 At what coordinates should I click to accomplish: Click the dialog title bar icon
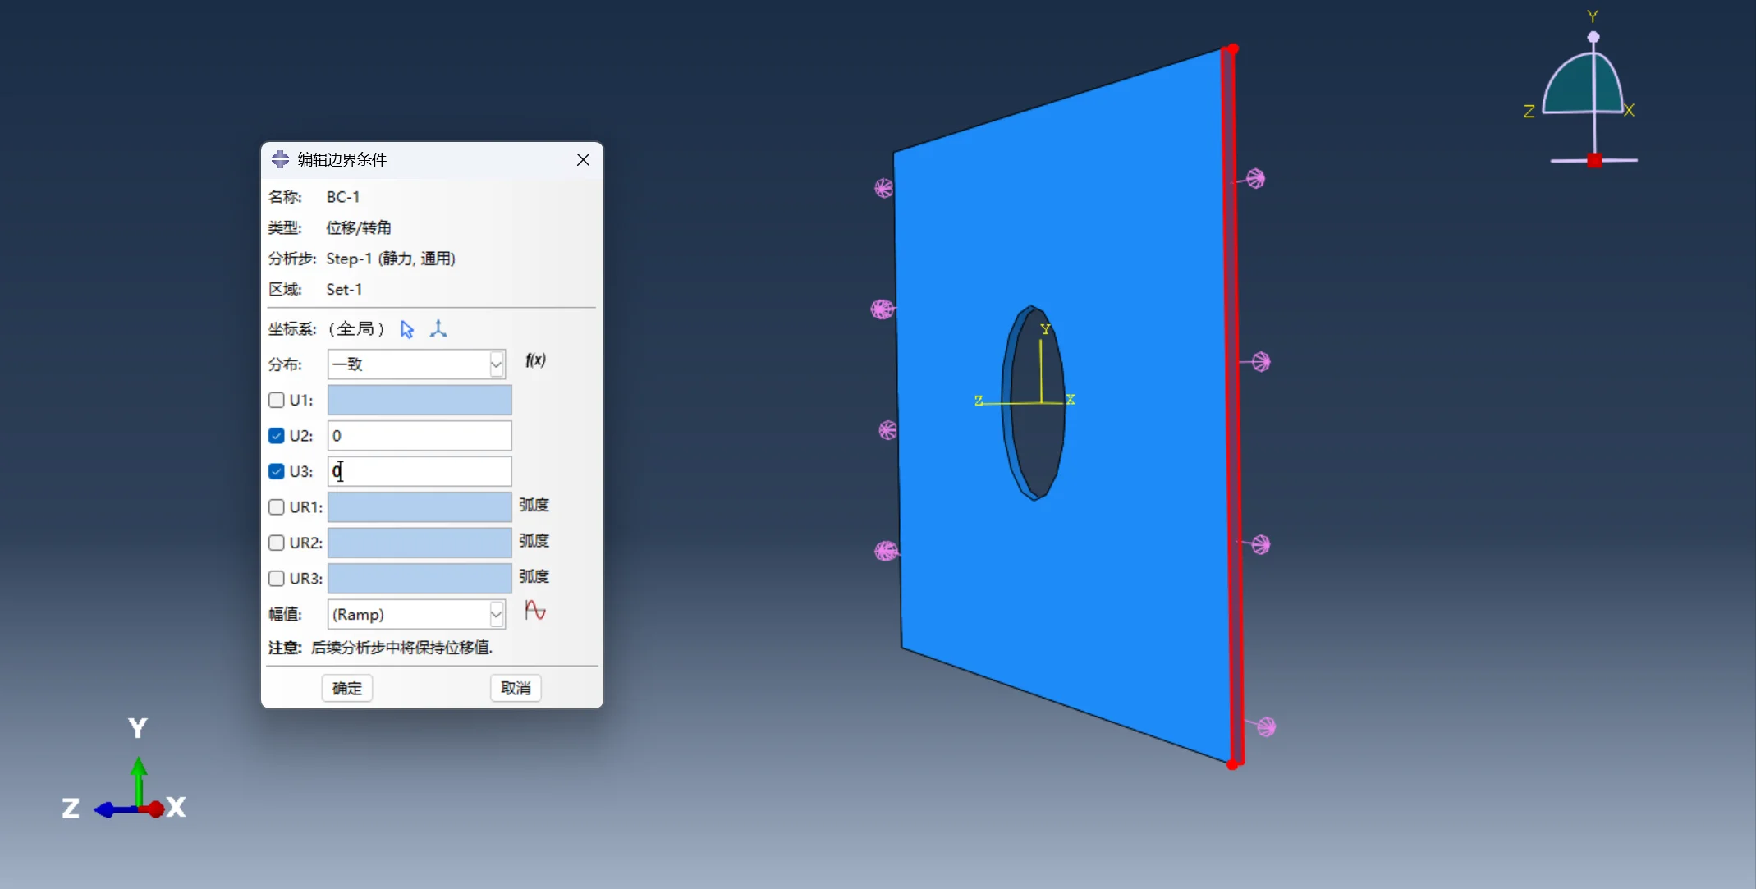(x=280, y=159)
